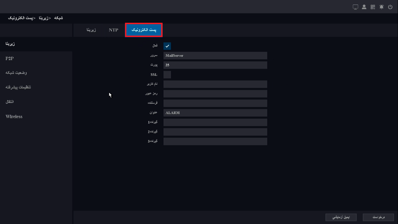Switch to the زیربنا top tab
The height and width of the screenshot is (224, 398).
point(91,30)
